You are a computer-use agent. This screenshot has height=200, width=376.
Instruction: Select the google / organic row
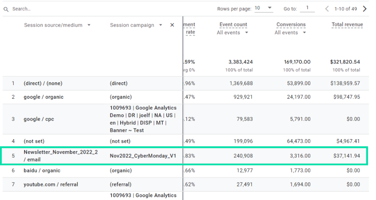coord(43,97)
